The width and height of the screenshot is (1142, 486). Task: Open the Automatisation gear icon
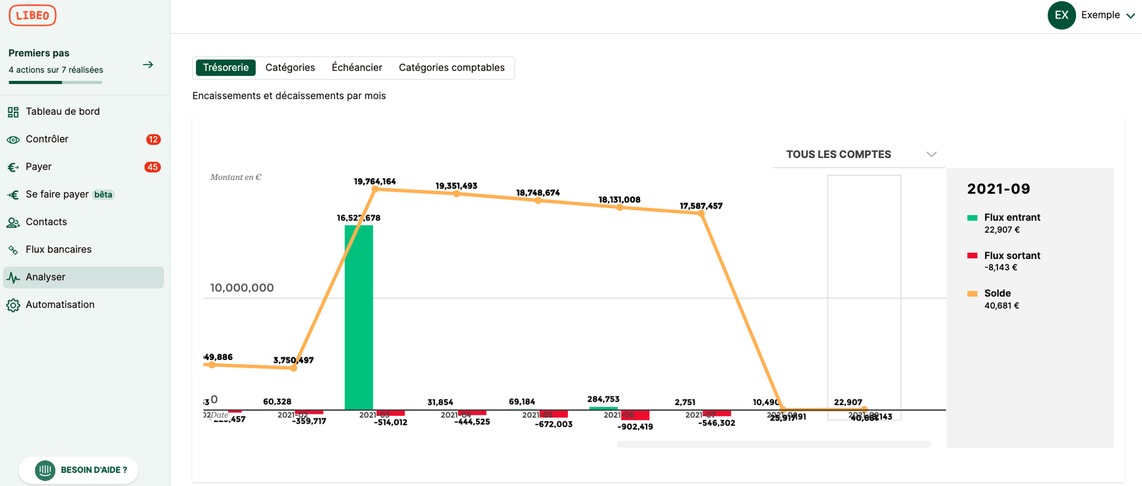click(x=13, y=305)
